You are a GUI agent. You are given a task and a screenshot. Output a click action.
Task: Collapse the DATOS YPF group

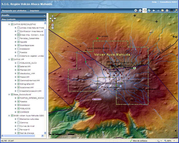(x=9, y=59)
